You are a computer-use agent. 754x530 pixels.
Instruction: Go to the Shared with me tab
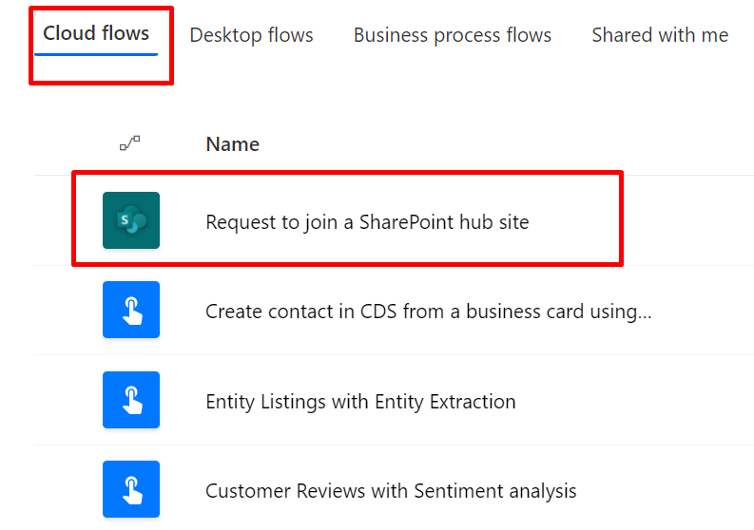tap(660, 36)
